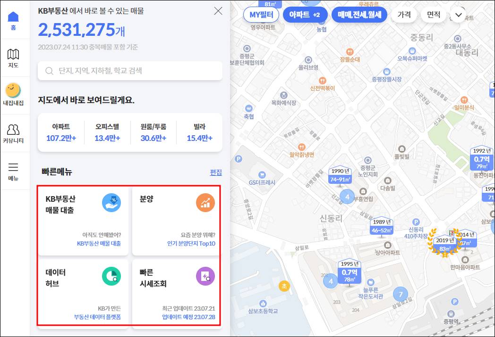Click the 다솜빌 building icon

[387, 181]
